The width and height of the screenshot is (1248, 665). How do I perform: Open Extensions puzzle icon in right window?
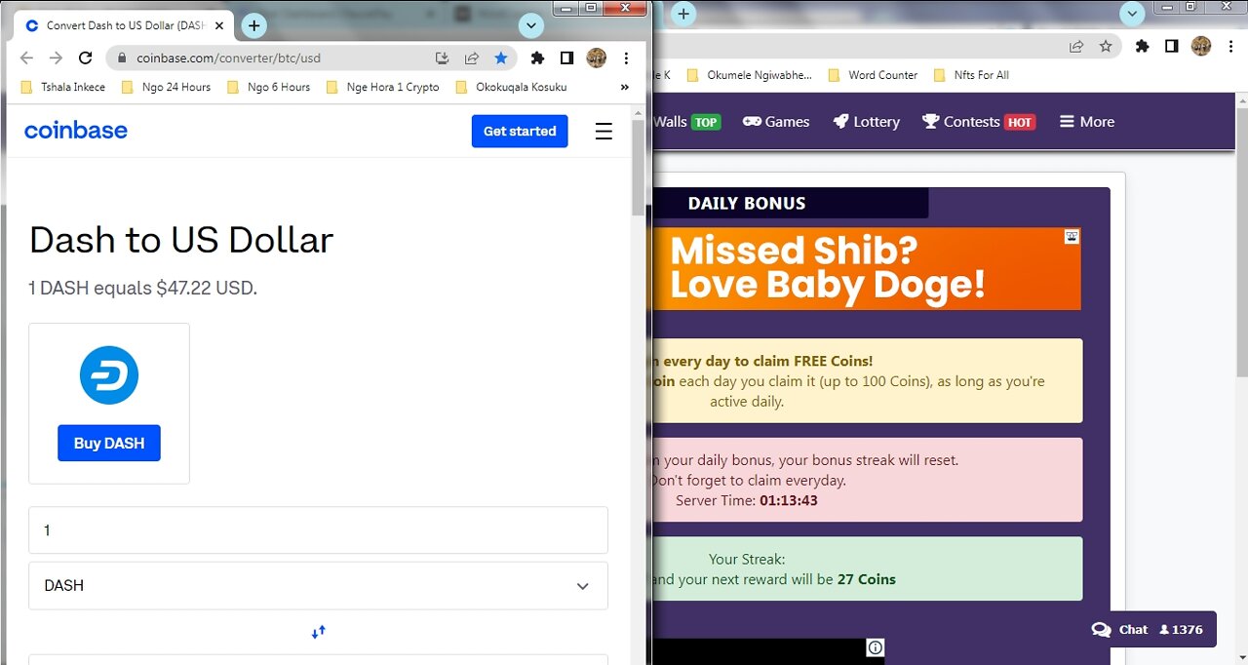click(1142, 46)
